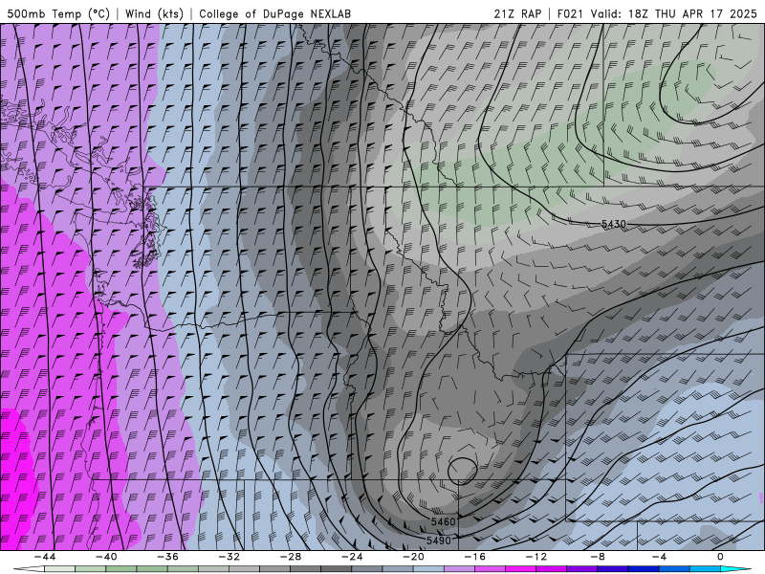Select the 'College of DuPage NEXLAB' credit text
The width and height of the screenshot is (765, 574).
[x=274, y=13]
